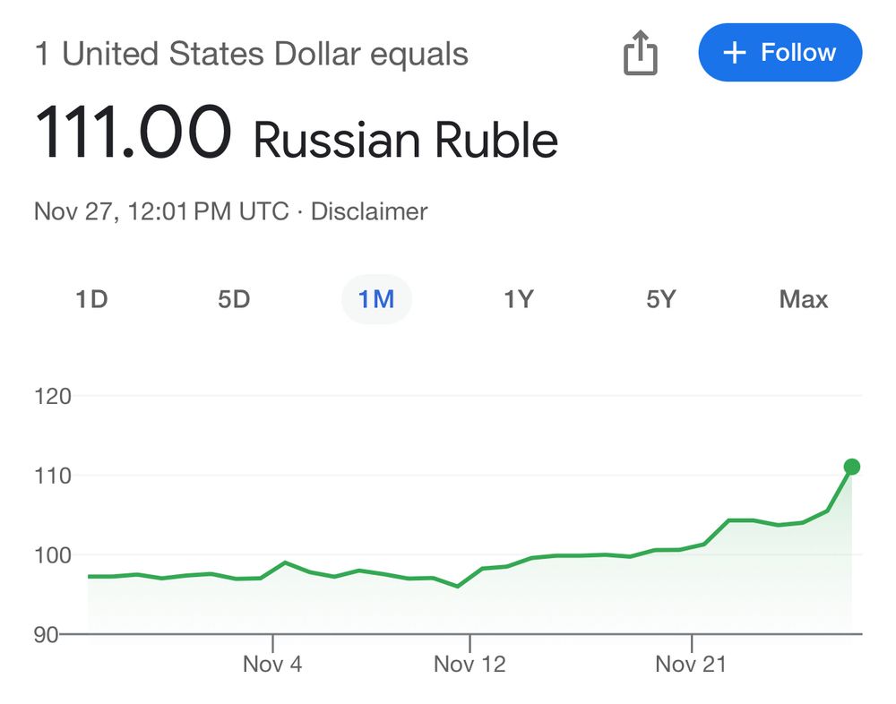Screen dimensions: 896x704
Task: Click the Follow button label
Action: click(x=797, y=53)
